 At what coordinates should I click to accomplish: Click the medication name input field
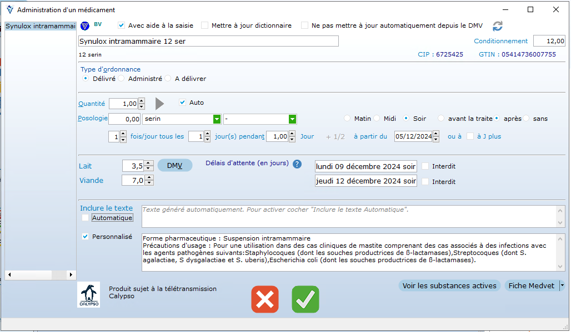click(208, 41)
